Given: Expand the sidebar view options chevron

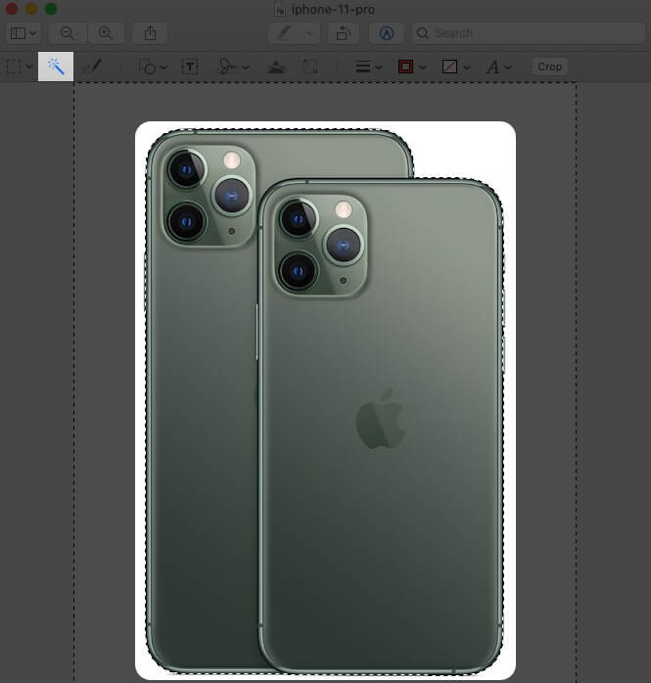Looking at the screenshot, I should 33,33.
